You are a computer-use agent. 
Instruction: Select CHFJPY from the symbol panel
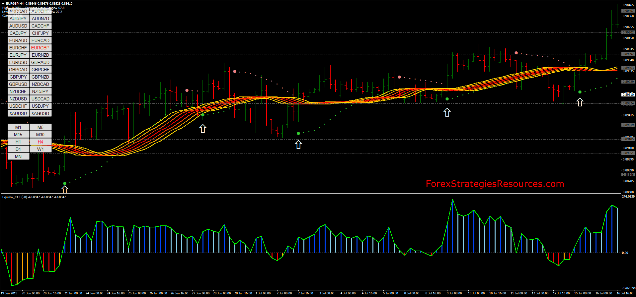(x=40, y=33)
